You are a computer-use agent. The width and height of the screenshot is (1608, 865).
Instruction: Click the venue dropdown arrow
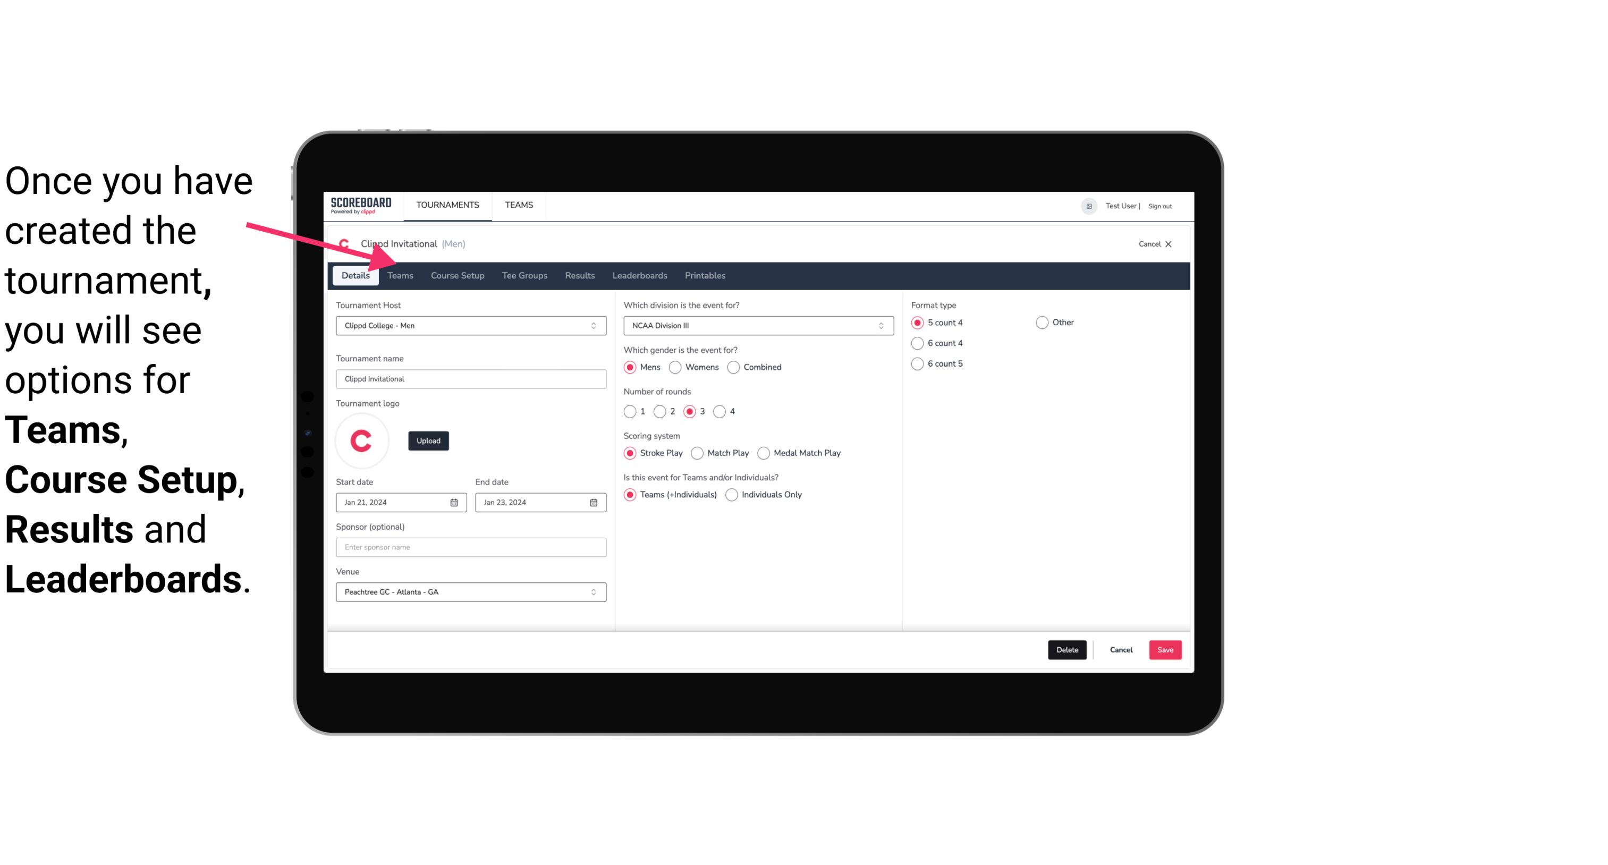pyautogui.click(x=594, y=591)
